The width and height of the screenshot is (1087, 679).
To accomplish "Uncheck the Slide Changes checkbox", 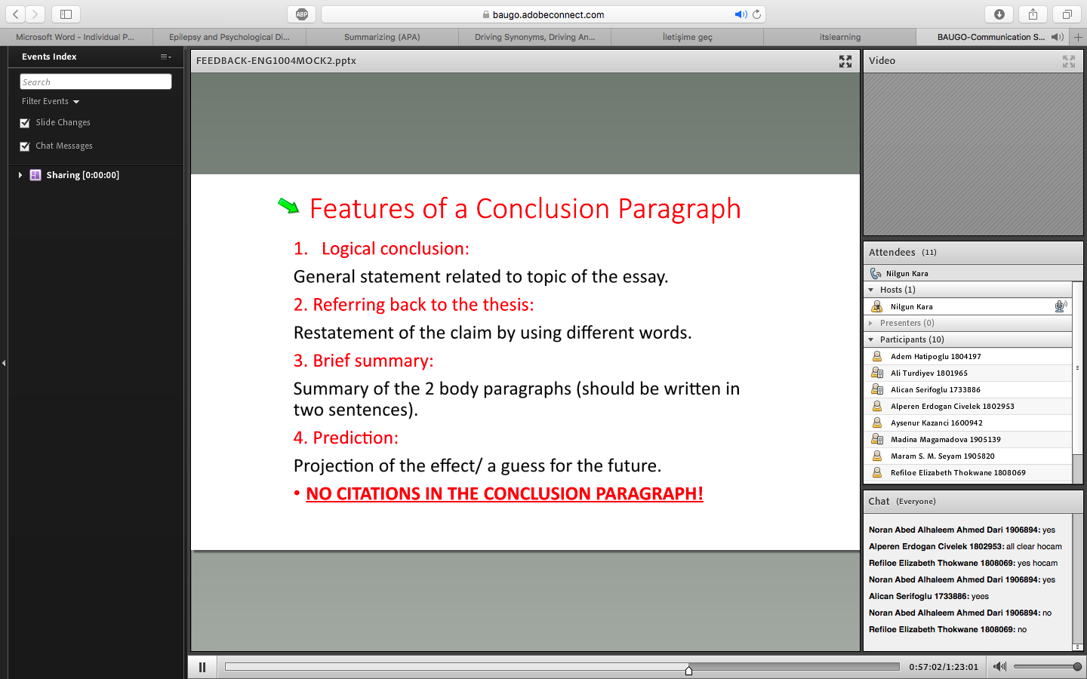I will 25,123.
